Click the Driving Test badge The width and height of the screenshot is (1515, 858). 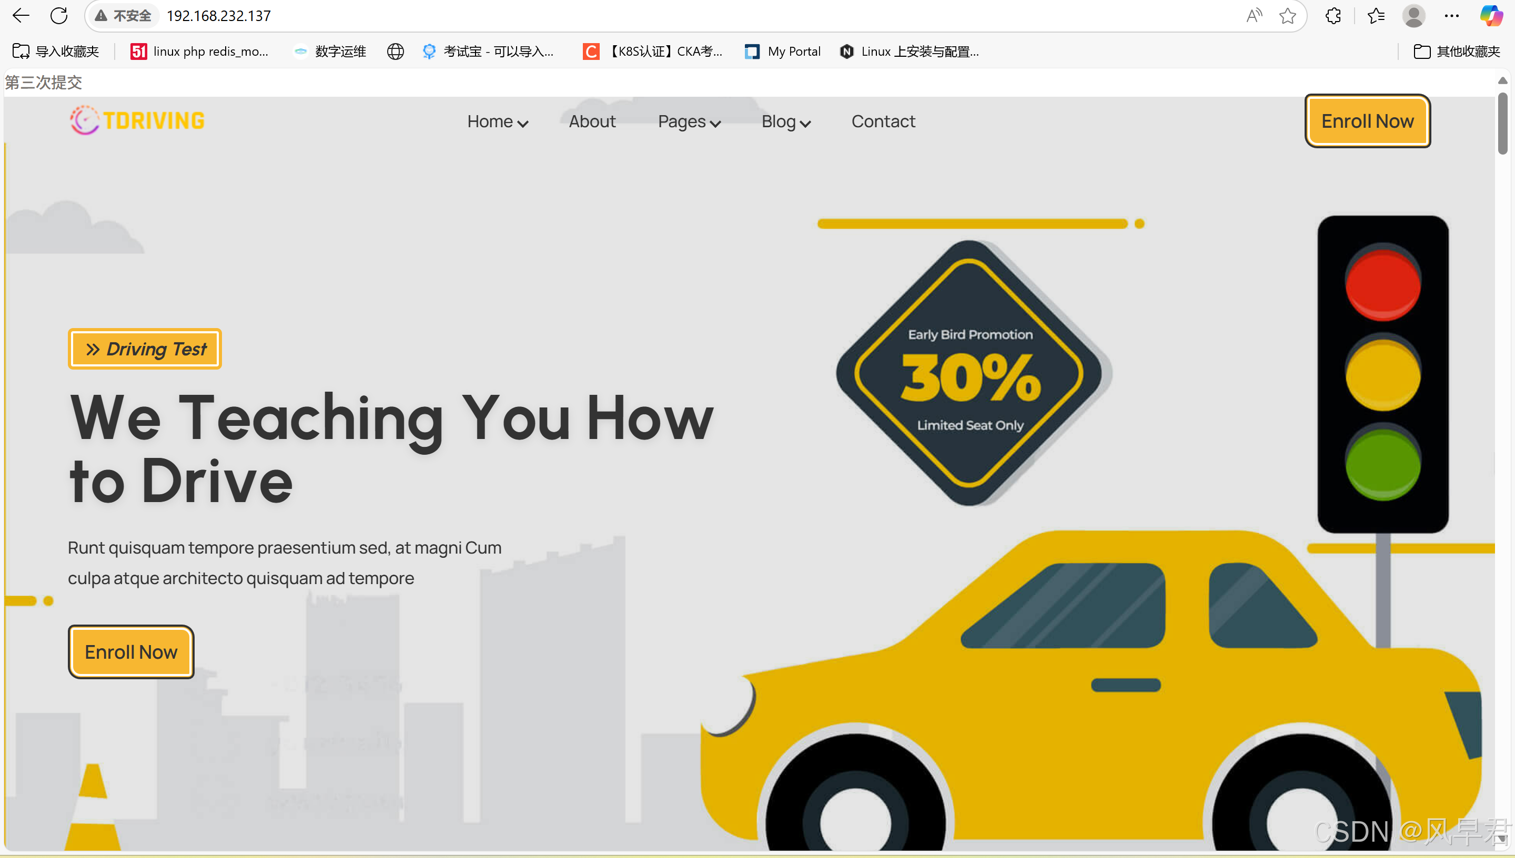pos(145,349)
